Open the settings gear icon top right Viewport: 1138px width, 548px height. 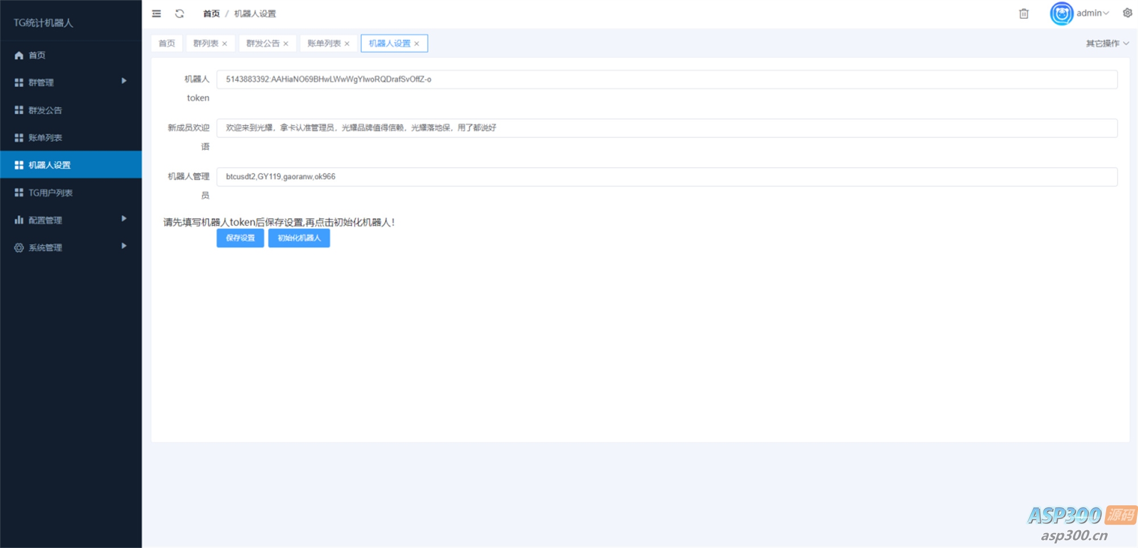1127,13
